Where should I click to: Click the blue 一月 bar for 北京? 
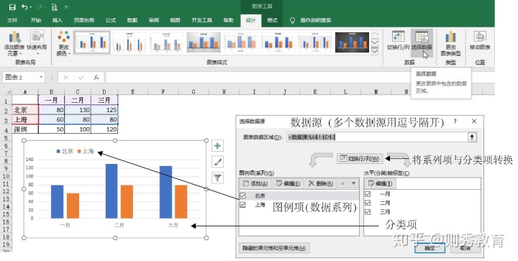coord(57,201)
